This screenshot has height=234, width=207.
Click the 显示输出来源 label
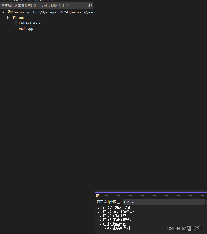click(109, 202)
